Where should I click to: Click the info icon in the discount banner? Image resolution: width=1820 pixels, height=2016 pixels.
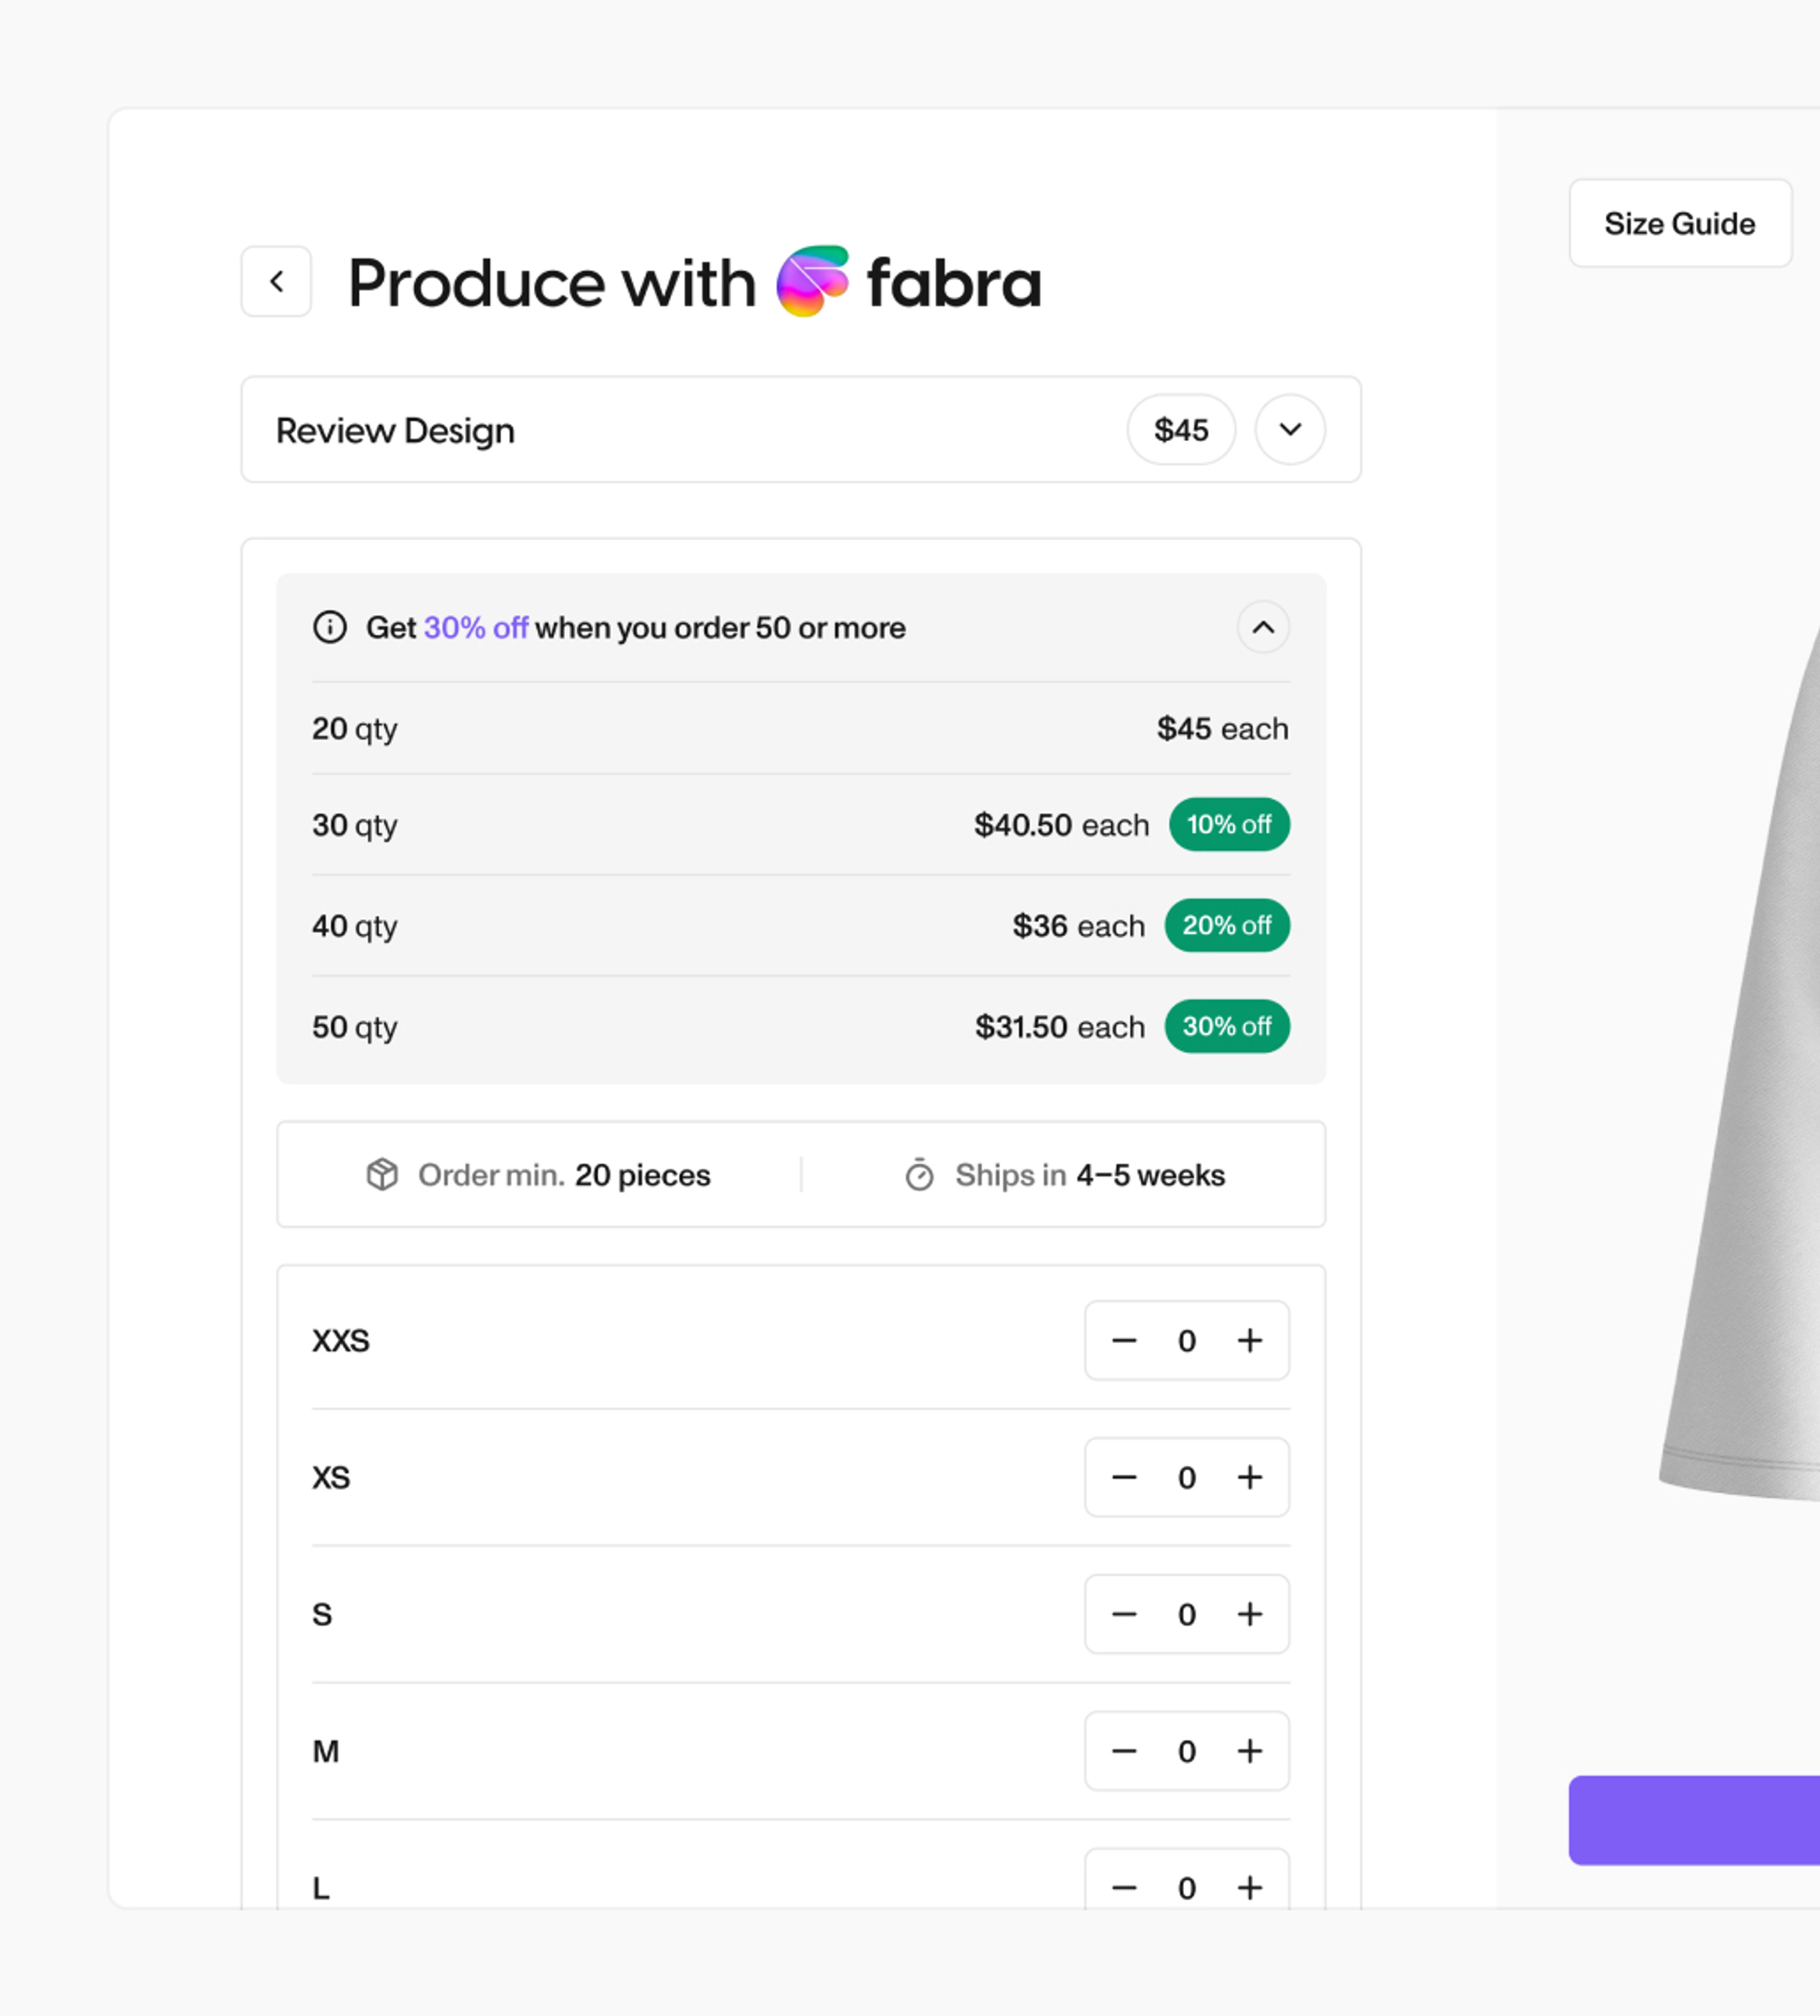click(x=330, y=628)
